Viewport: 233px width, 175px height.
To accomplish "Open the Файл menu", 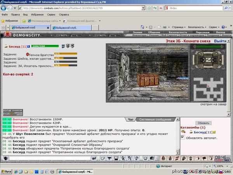I will click(5, 15).
